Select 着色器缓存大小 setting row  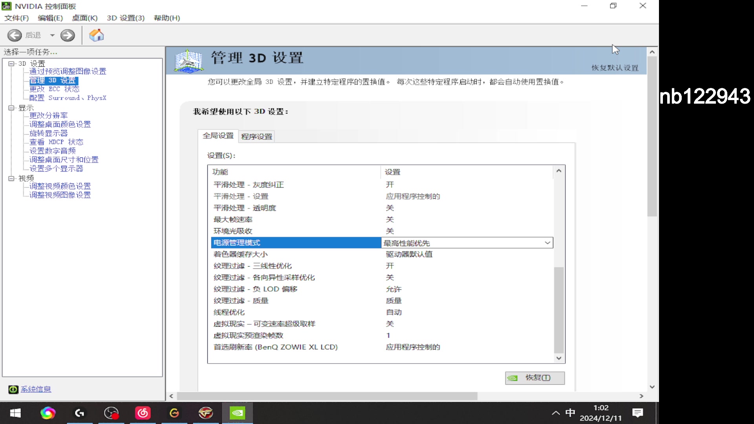(382, 254)
